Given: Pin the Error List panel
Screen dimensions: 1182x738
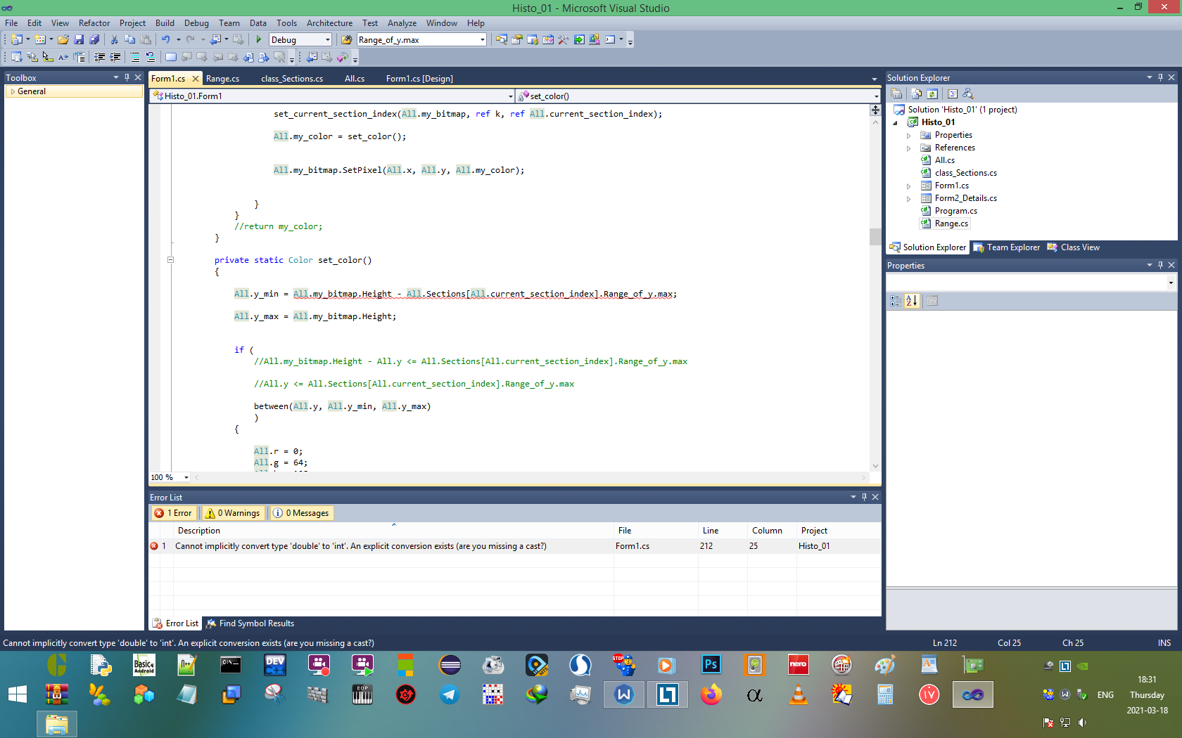Looking at the screenshot, I should click(x=864, y=497).
